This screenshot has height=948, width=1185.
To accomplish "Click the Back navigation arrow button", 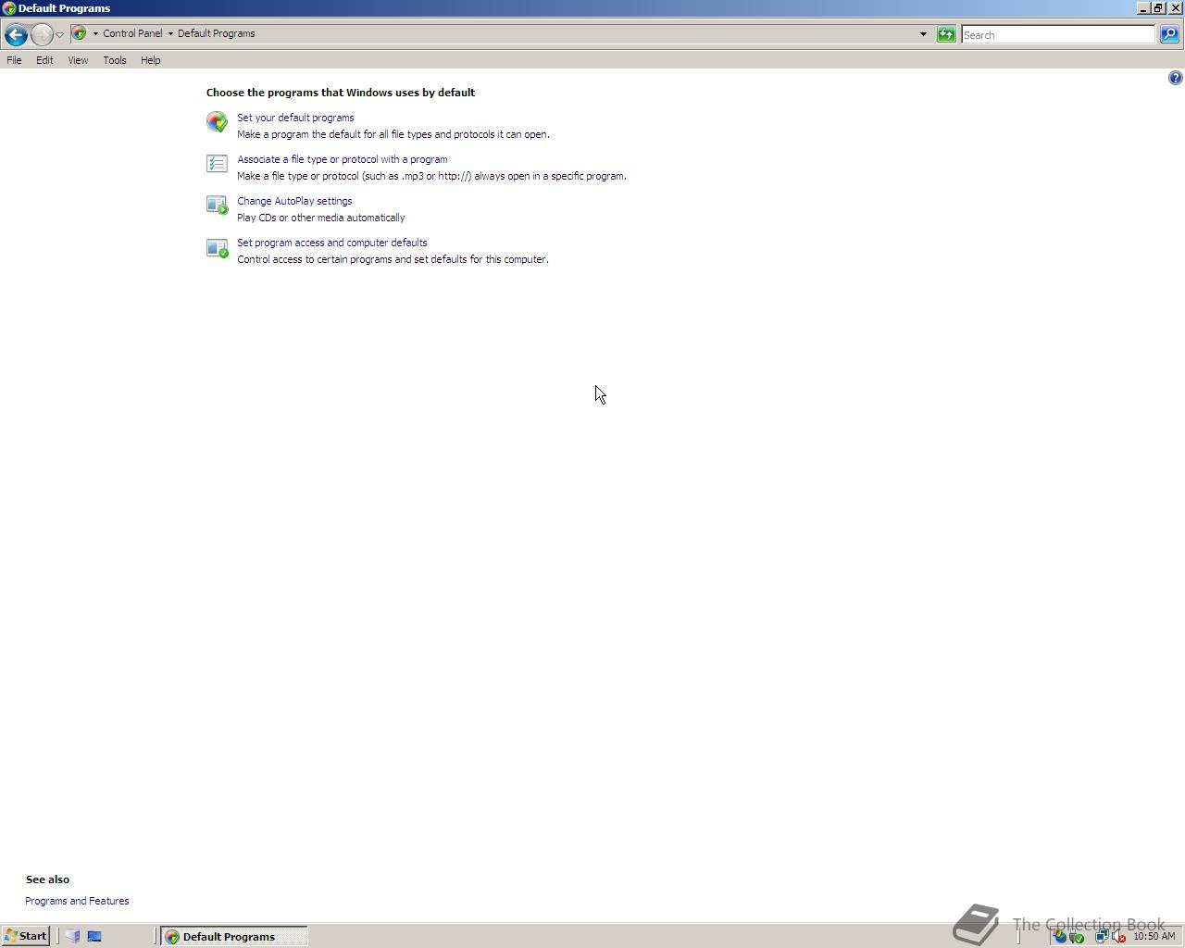I will tap(16, 35).
